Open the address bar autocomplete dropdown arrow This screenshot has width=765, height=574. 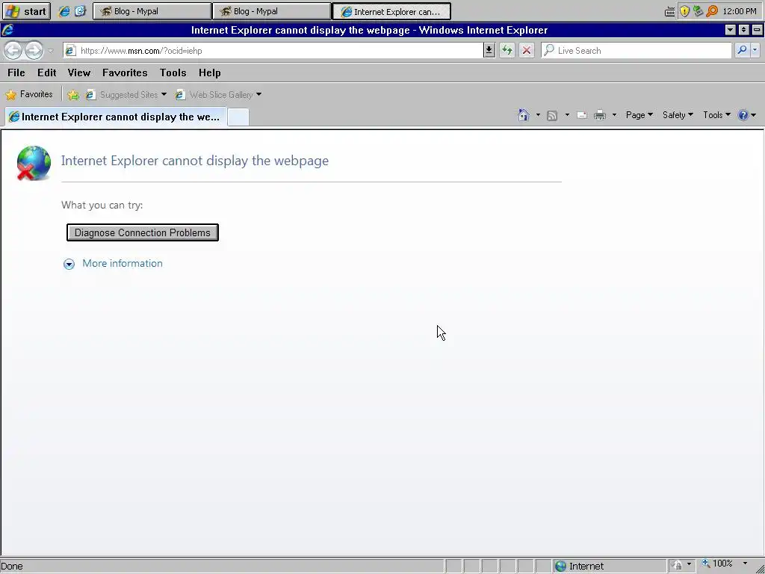click(x=489, y=50)
